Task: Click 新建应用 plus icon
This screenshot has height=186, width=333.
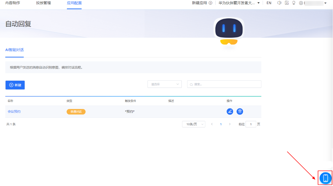Action: point(210,3)
